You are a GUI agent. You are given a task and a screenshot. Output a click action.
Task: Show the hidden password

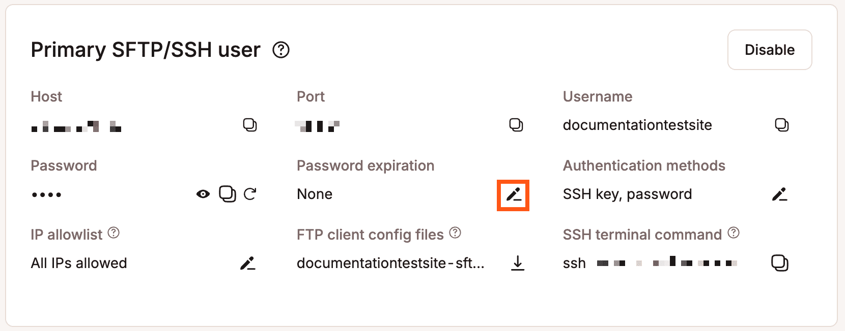(x=203, y=194)
